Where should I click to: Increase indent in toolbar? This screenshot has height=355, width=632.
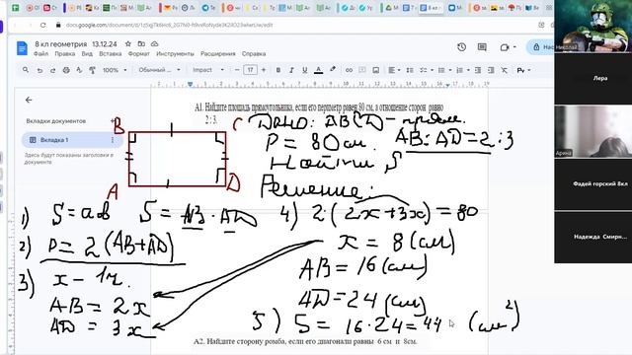click(x=491, y=70)
